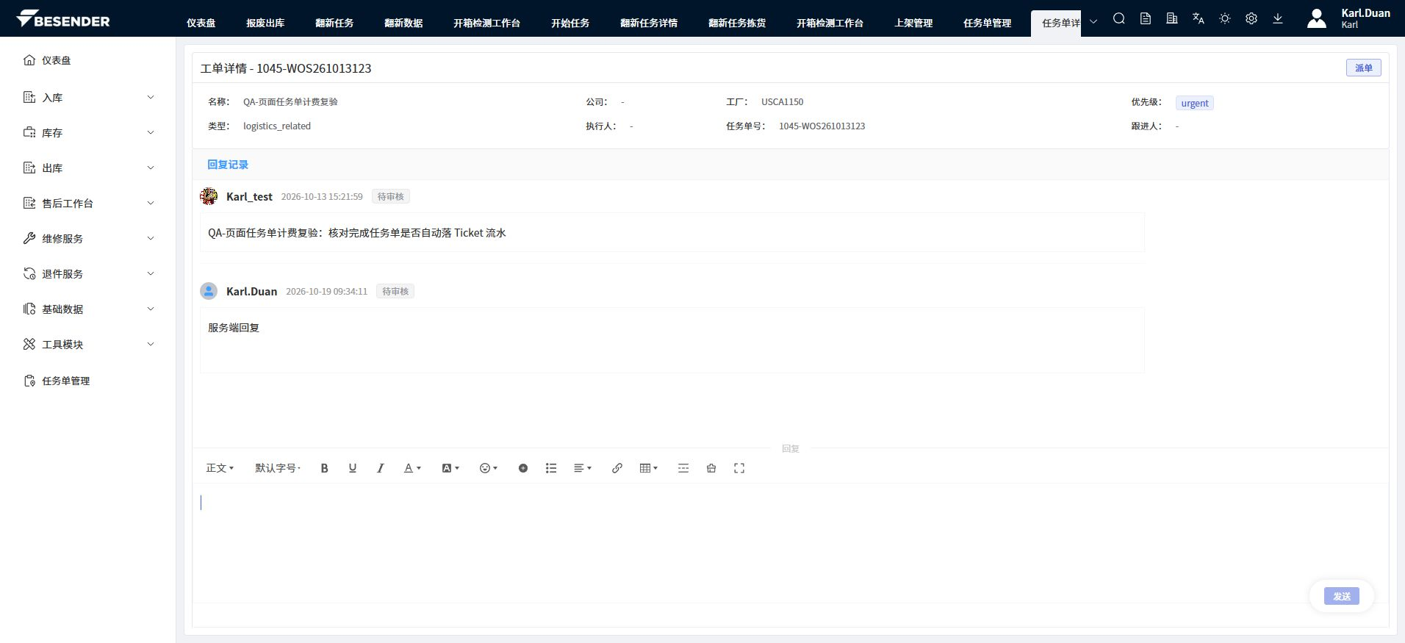Click the building icon in the header
This screenshot has height=643, width=1405.
pos(1172,19)
